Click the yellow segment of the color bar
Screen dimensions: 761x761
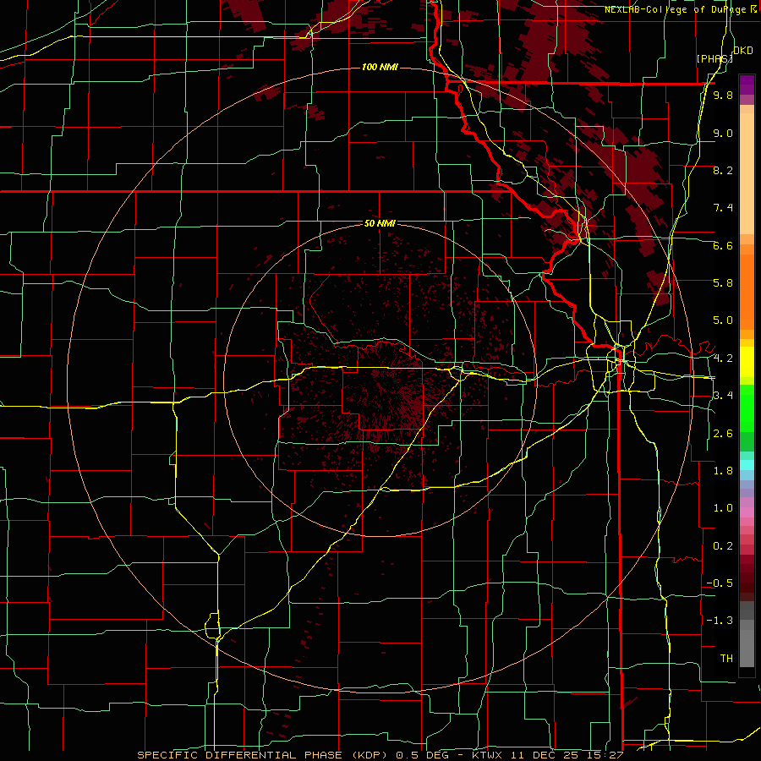click(x=747, y=362)
